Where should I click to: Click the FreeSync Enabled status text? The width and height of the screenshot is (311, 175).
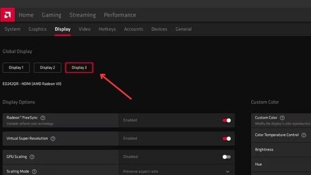pyautogui.click(x=130, y=120)
